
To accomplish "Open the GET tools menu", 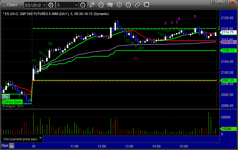I will (x=110, y=5).
